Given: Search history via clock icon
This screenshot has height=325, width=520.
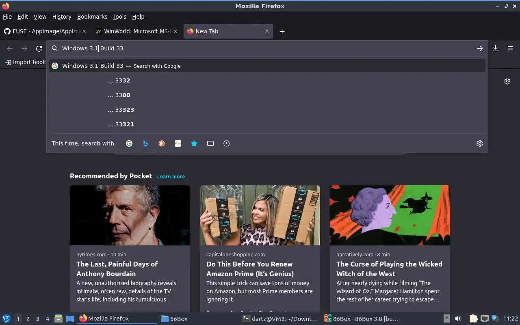Looking at the screenshot, I should pos(227,143).
